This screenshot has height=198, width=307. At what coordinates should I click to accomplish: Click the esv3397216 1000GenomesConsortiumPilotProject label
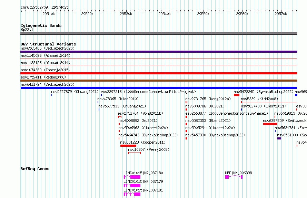[148, 92]
